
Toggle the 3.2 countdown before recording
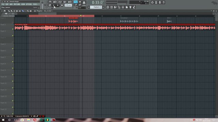pyautogui.click(x=60, y=2)
